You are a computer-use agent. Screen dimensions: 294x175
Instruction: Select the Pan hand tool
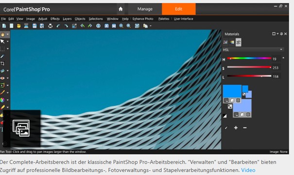pos(2,34)
